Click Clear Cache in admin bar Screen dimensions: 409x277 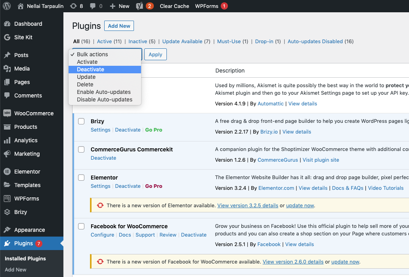pos(174,6)
